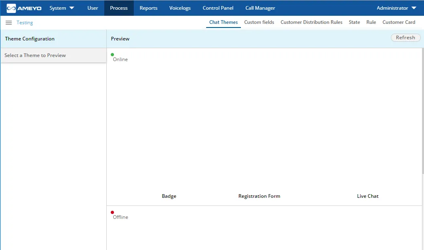Click the Registration Form preview label
The width and height of the screenshot is (424, 250).
259,196
